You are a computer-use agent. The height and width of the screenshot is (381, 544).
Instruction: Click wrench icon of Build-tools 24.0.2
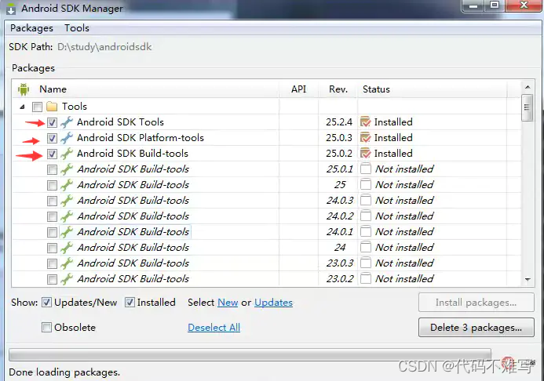pyautogui.click(x=67, y=216)
